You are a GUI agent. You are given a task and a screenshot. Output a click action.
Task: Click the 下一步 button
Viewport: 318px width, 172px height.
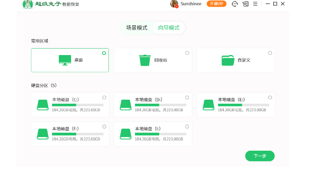260,156
